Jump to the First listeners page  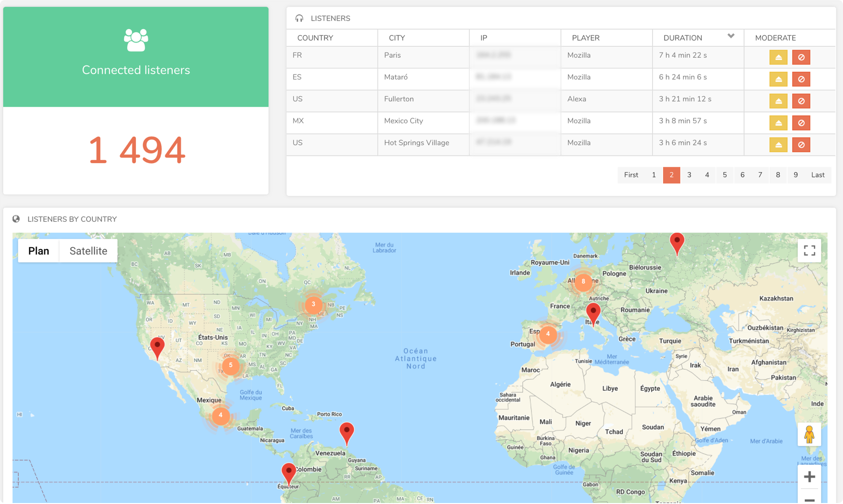[631, 175]
